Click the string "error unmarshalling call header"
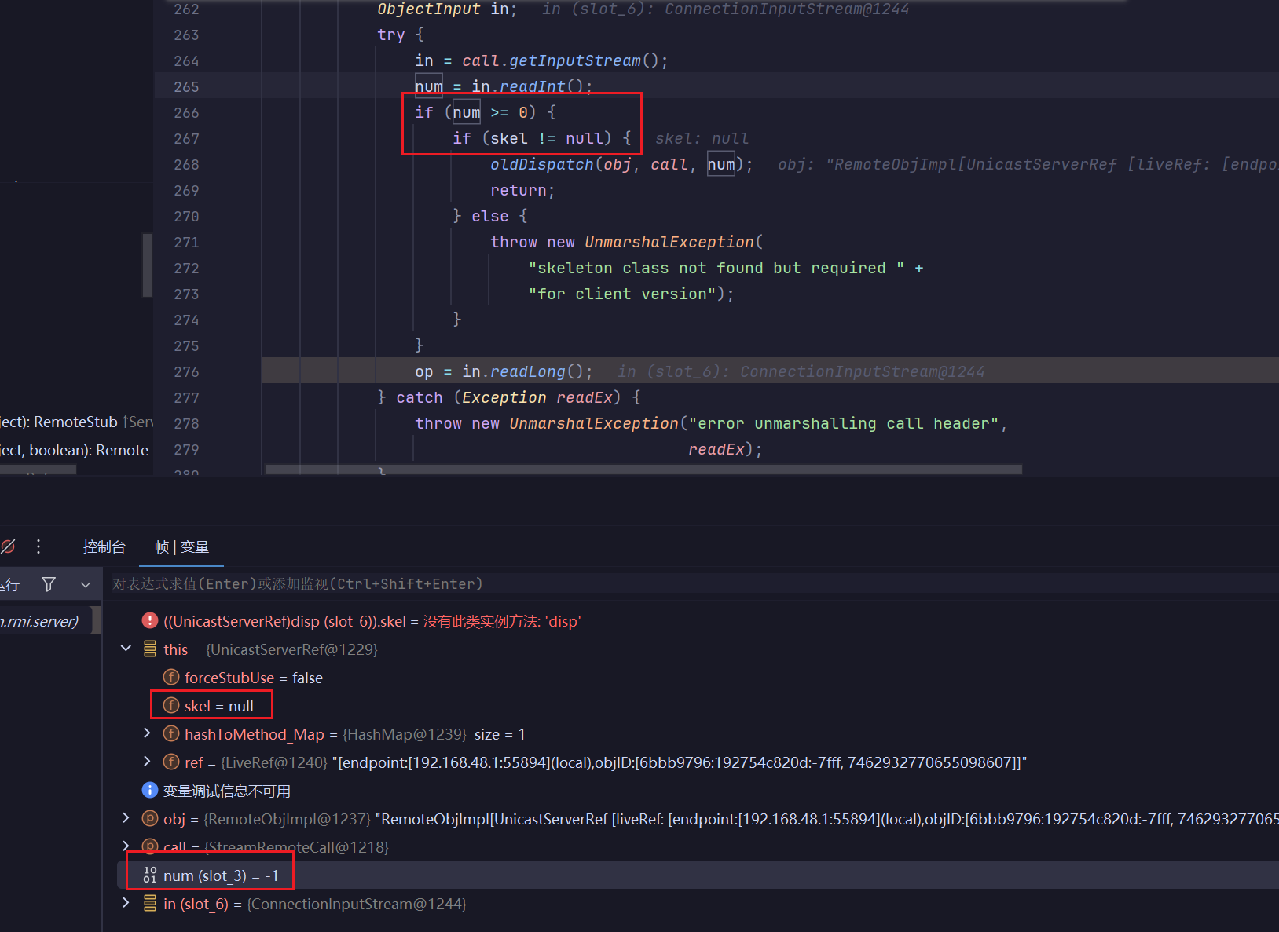 (844, 423)
